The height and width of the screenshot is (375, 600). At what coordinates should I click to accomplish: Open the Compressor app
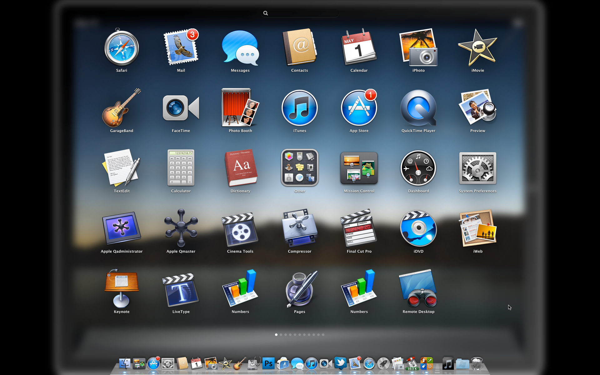(x=300, y=228)
